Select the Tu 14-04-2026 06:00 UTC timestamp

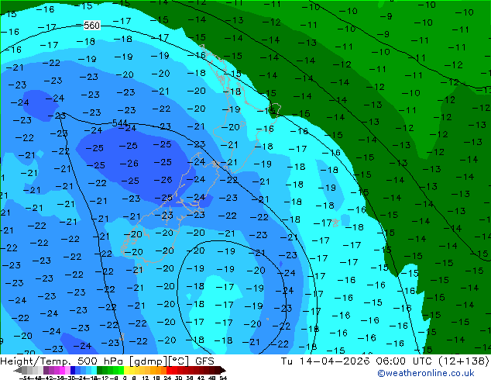tap(385, 361)
